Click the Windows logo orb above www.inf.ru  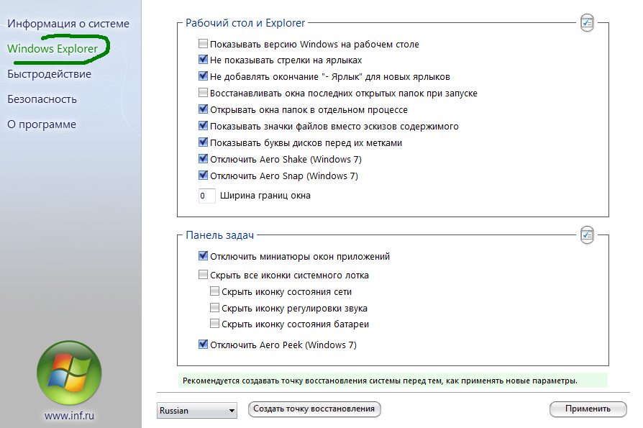click(x=69, y=373)
